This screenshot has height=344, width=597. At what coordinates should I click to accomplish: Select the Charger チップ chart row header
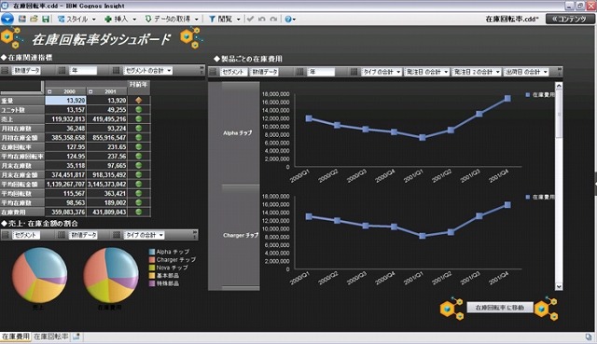coord(241,235)
